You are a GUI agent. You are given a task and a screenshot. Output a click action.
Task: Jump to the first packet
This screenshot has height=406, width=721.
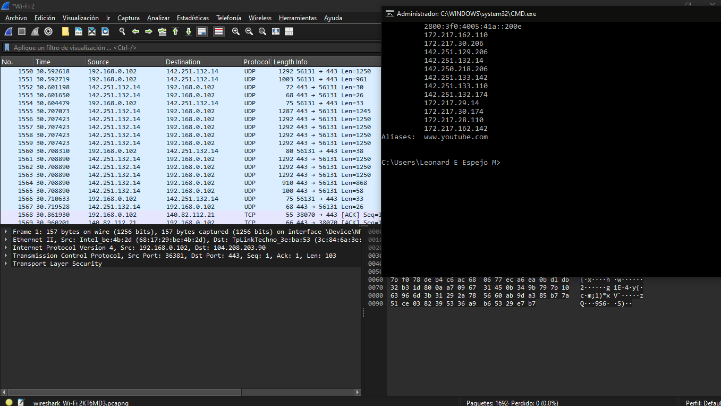175,31
